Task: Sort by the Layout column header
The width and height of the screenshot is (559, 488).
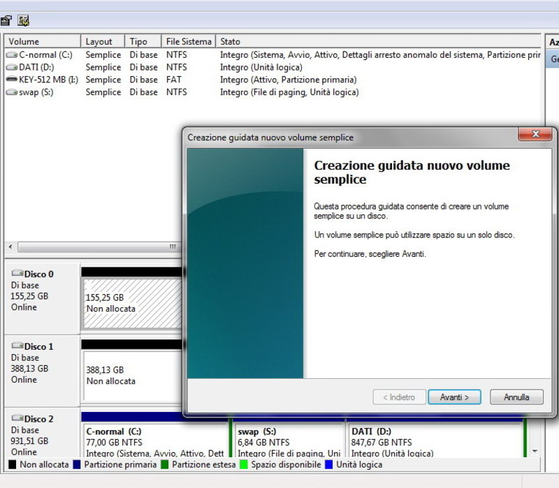Action: (103, 41)
